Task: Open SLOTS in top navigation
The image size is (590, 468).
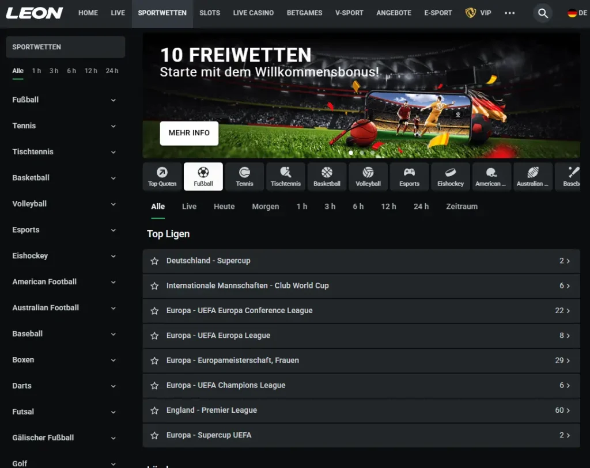Action: click(x=210, y=13)
